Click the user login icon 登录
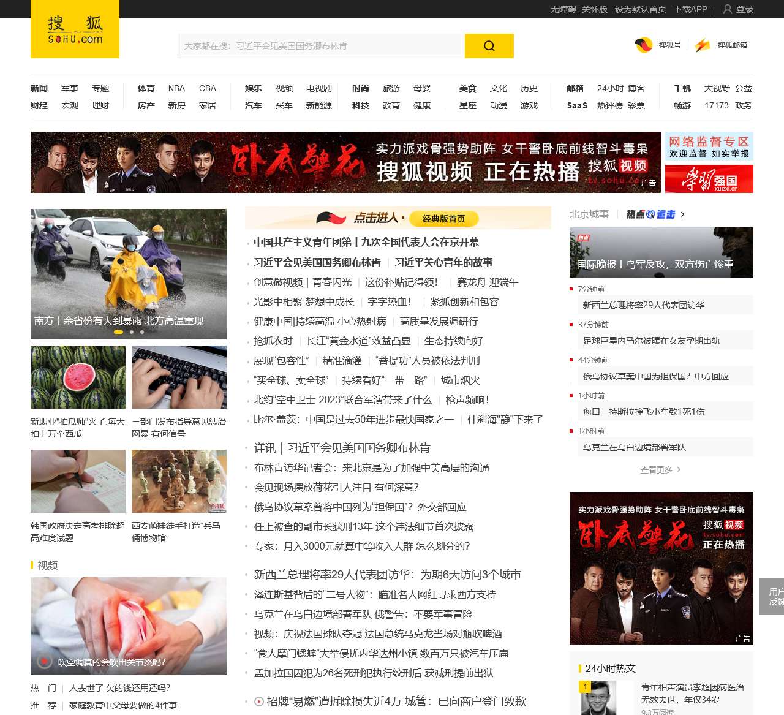This screenshot has height=715, width=784. 728,9
